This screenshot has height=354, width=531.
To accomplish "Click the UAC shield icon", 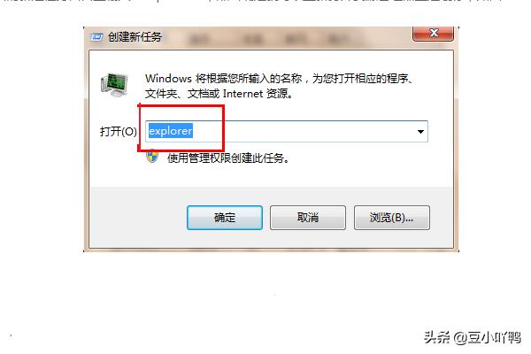I will 152,157.
